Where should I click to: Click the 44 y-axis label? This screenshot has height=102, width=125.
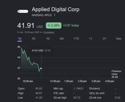click(19, 57)
